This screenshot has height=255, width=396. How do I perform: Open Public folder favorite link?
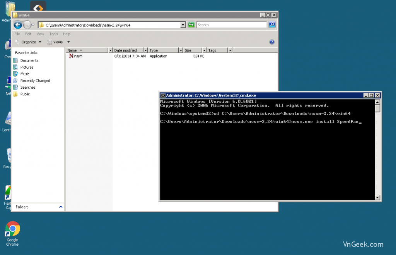click(25, 94)
